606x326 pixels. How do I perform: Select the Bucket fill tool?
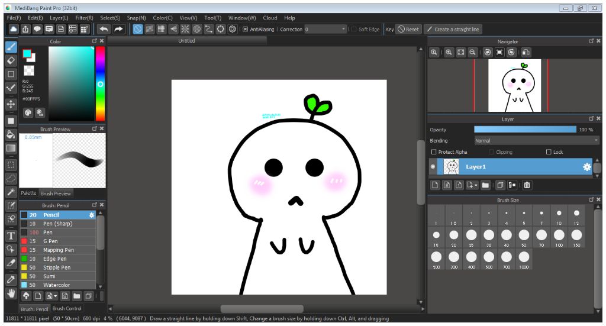(11, 134)
